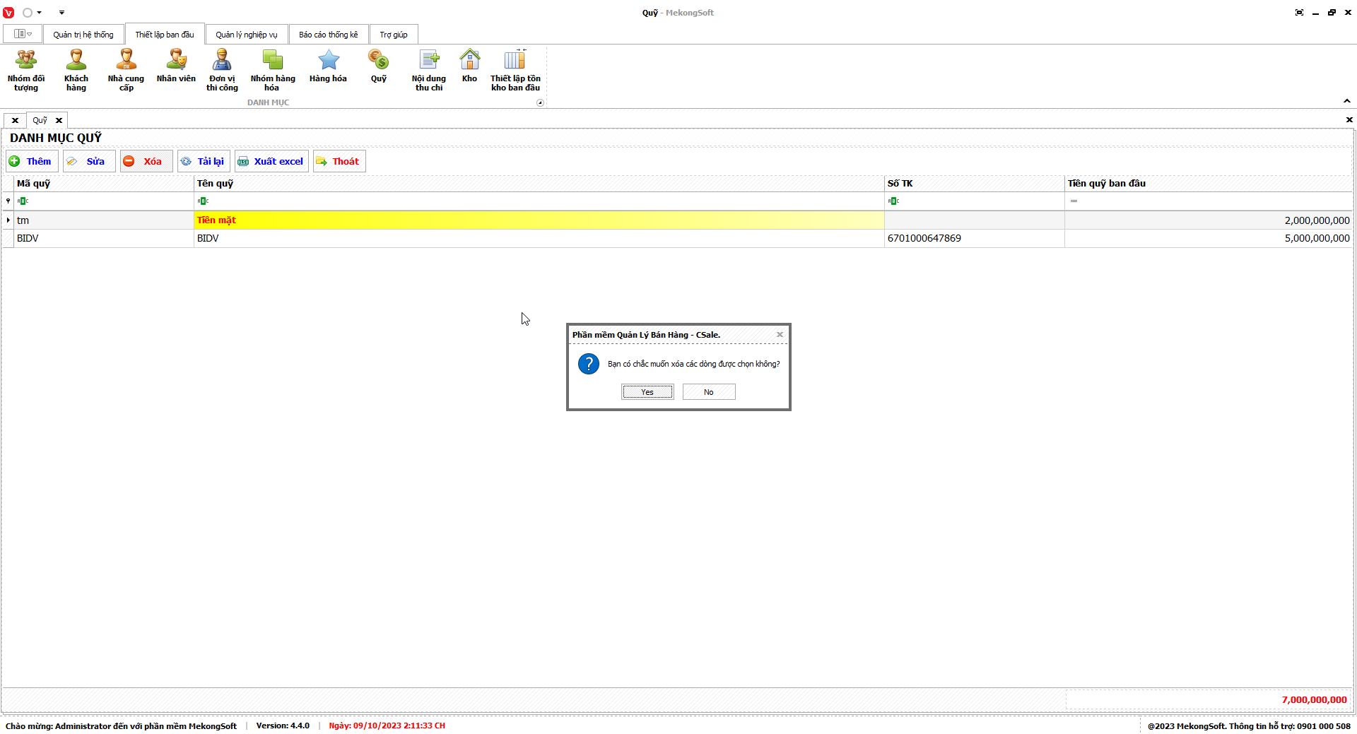The width and height of the screenshot is (1357, 734).
Task: Close the CSale confirmation dialog
Action: [x=780, y=335]
